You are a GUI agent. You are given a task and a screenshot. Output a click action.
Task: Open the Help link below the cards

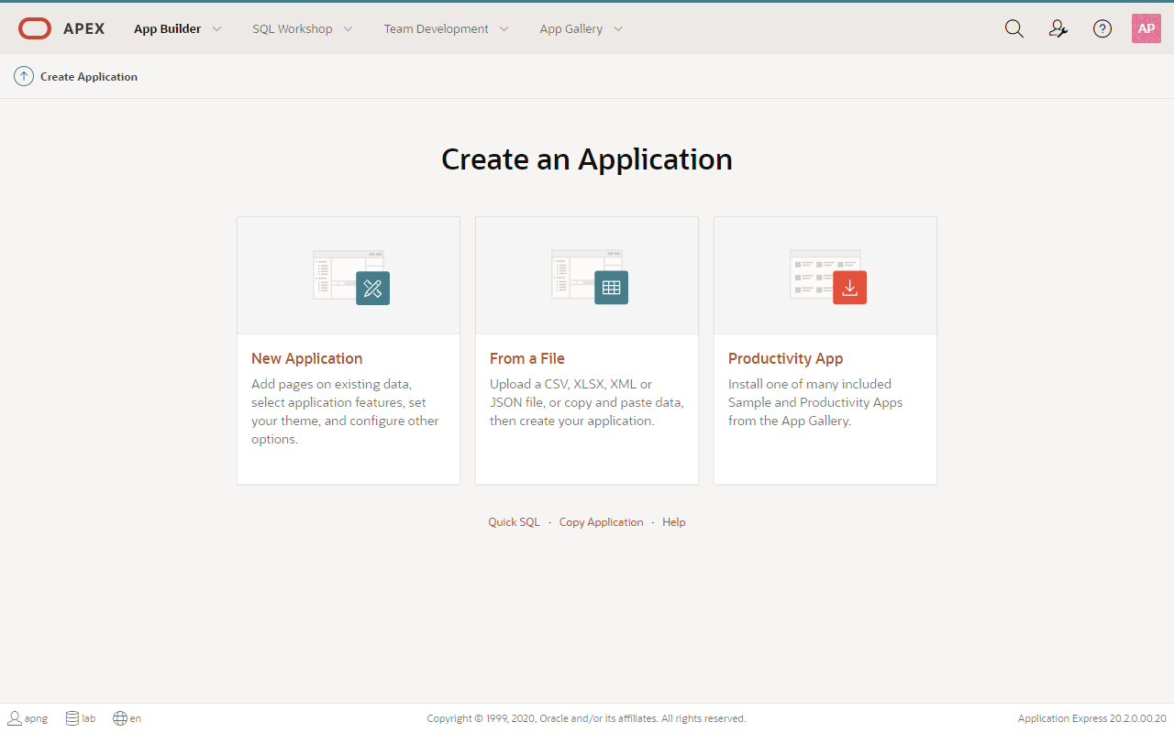pyautogui.click(x=674, y=522)
